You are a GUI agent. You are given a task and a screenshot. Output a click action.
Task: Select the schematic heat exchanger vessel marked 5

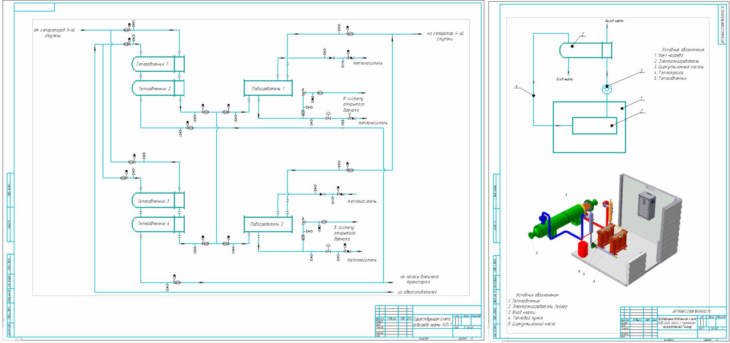(x=585, y=50)
